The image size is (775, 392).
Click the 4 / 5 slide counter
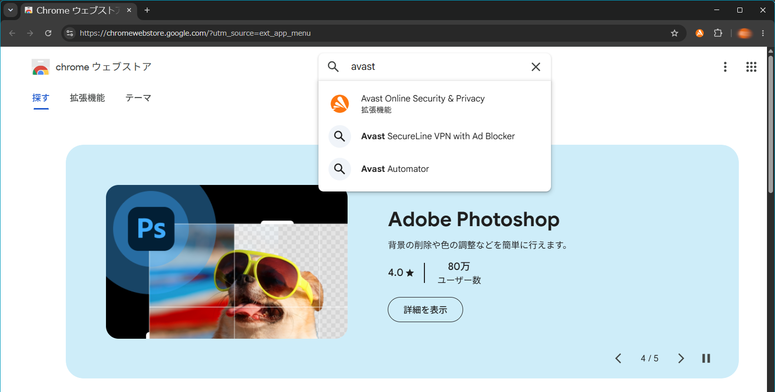(x=649, y=358)
